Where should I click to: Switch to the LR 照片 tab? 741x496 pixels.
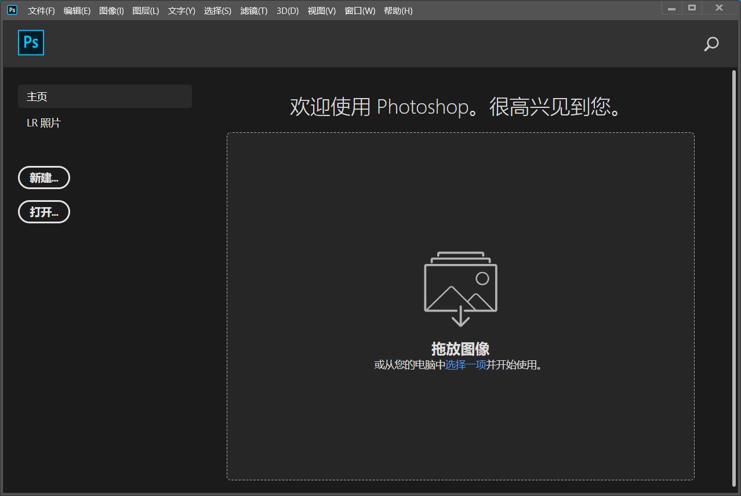43,123
